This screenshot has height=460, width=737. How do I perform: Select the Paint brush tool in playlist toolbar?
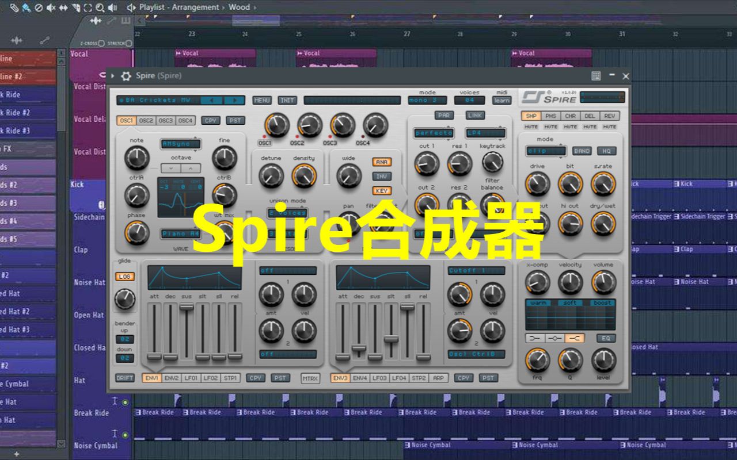(26, 7)
